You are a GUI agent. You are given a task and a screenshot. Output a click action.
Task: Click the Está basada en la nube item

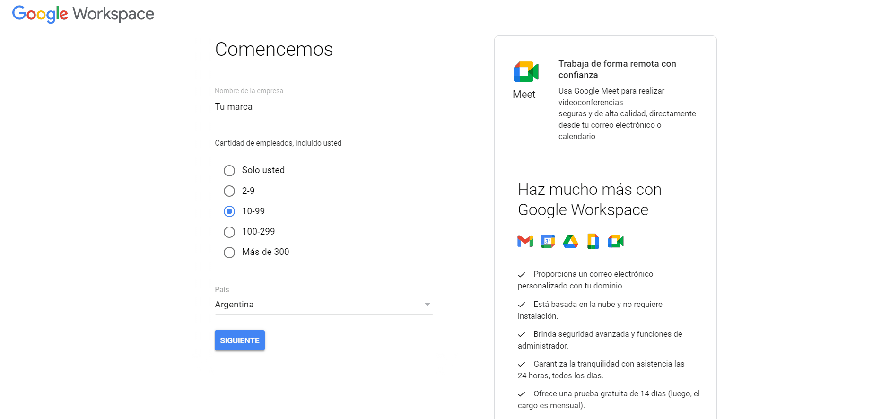(590, 310)
